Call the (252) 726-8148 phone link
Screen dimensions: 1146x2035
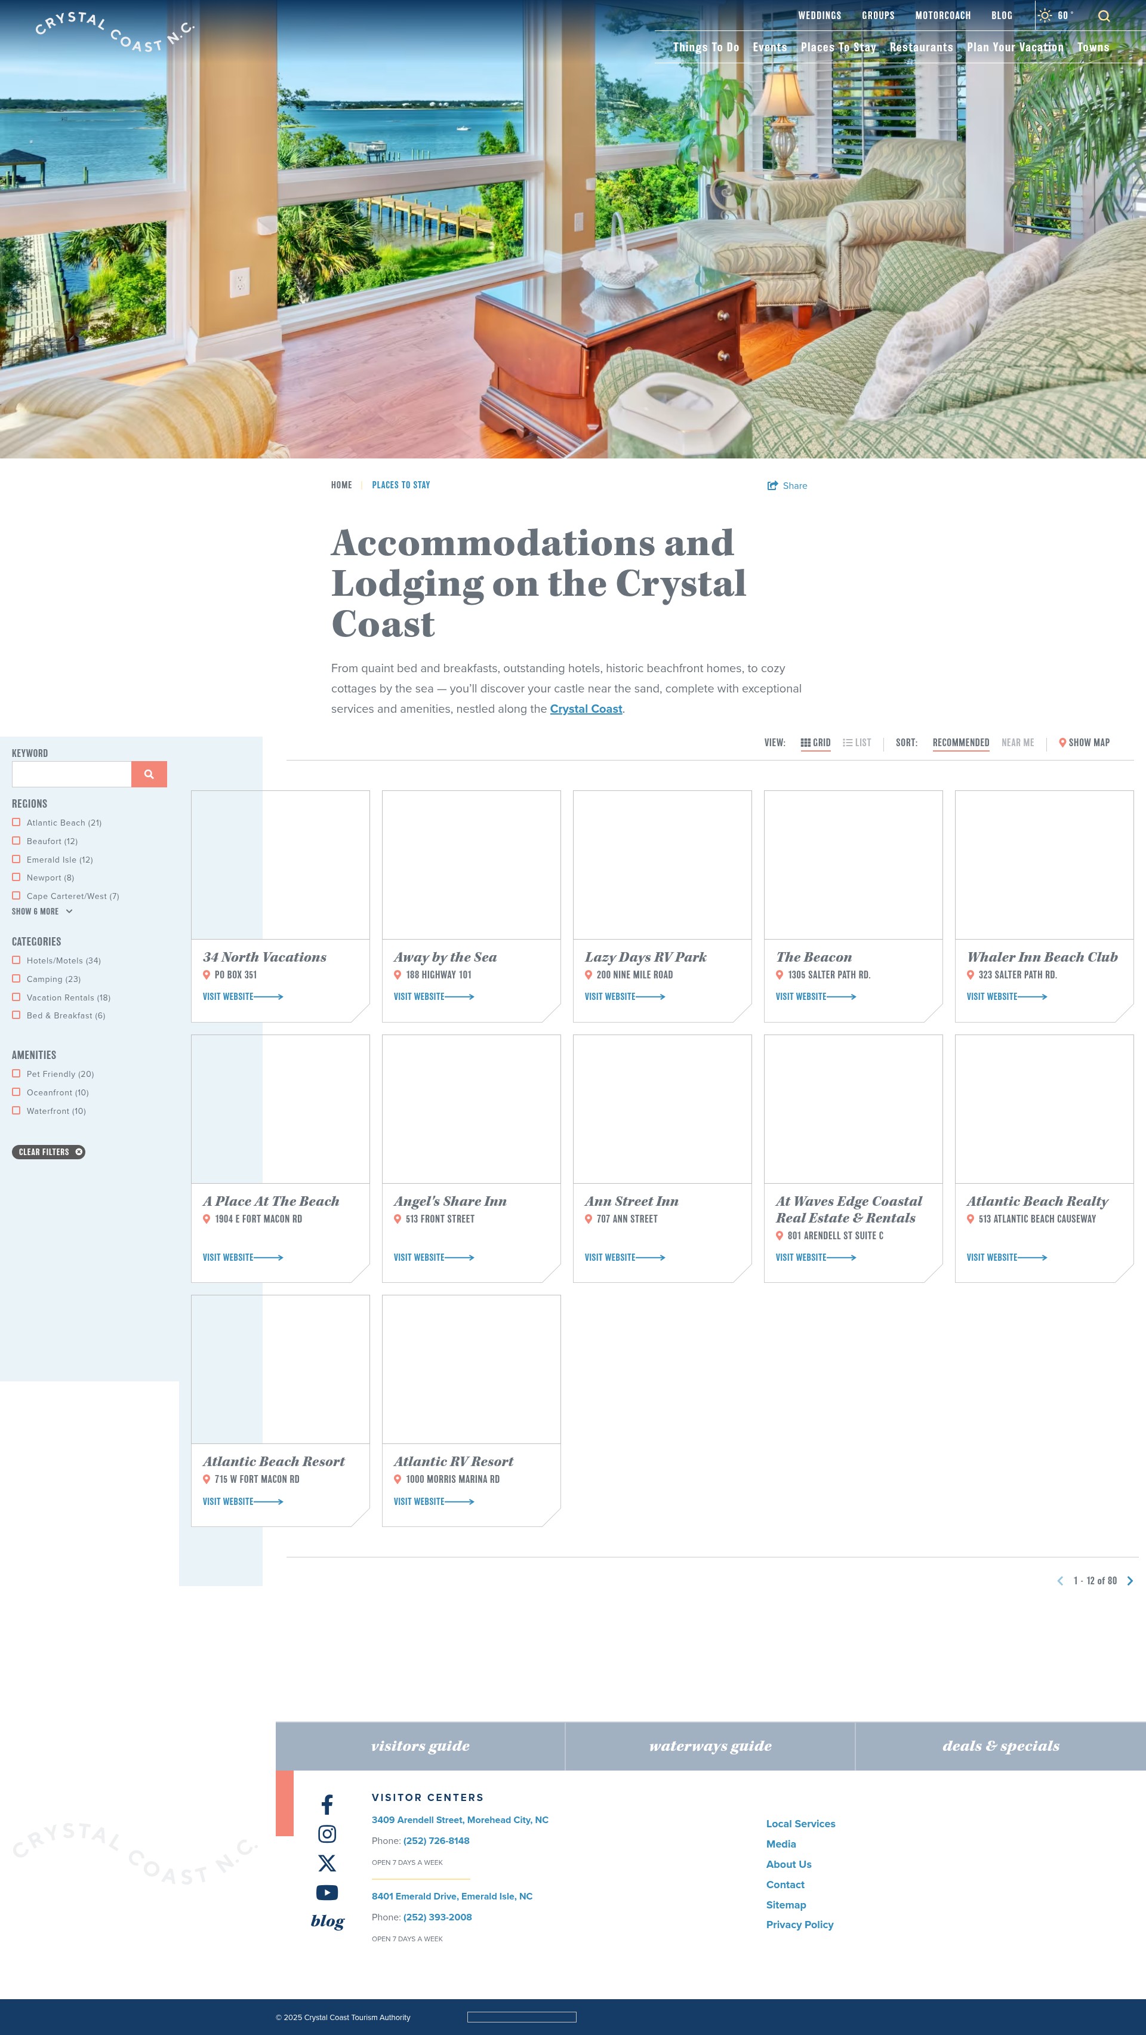tap(436, 1840)
